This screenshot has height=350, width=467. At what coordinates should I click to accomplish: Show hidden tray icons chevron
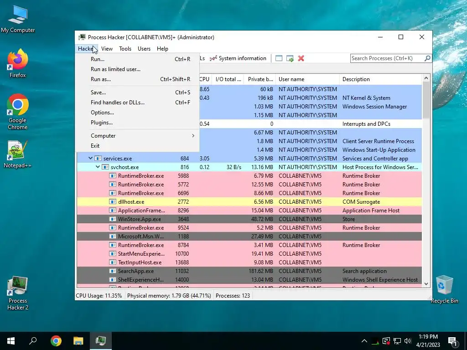pyautogui.click(x=364, y=341)
